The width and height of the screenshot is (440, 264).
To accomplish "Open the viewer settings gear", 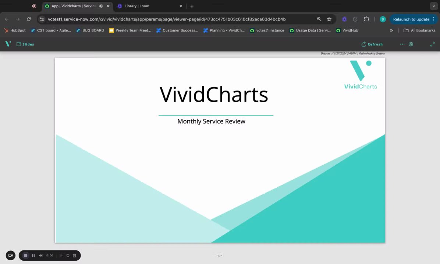I will (411, 44).
